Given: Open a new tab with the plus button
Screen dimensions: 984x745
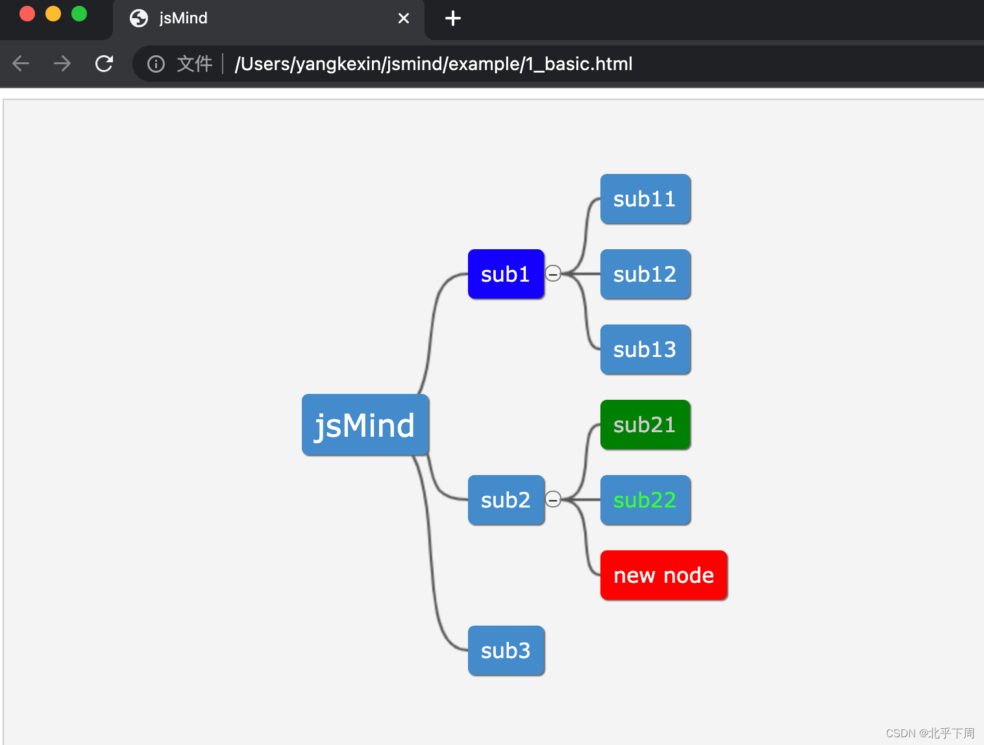Looking at the screenshot, I should coord(453,18).
